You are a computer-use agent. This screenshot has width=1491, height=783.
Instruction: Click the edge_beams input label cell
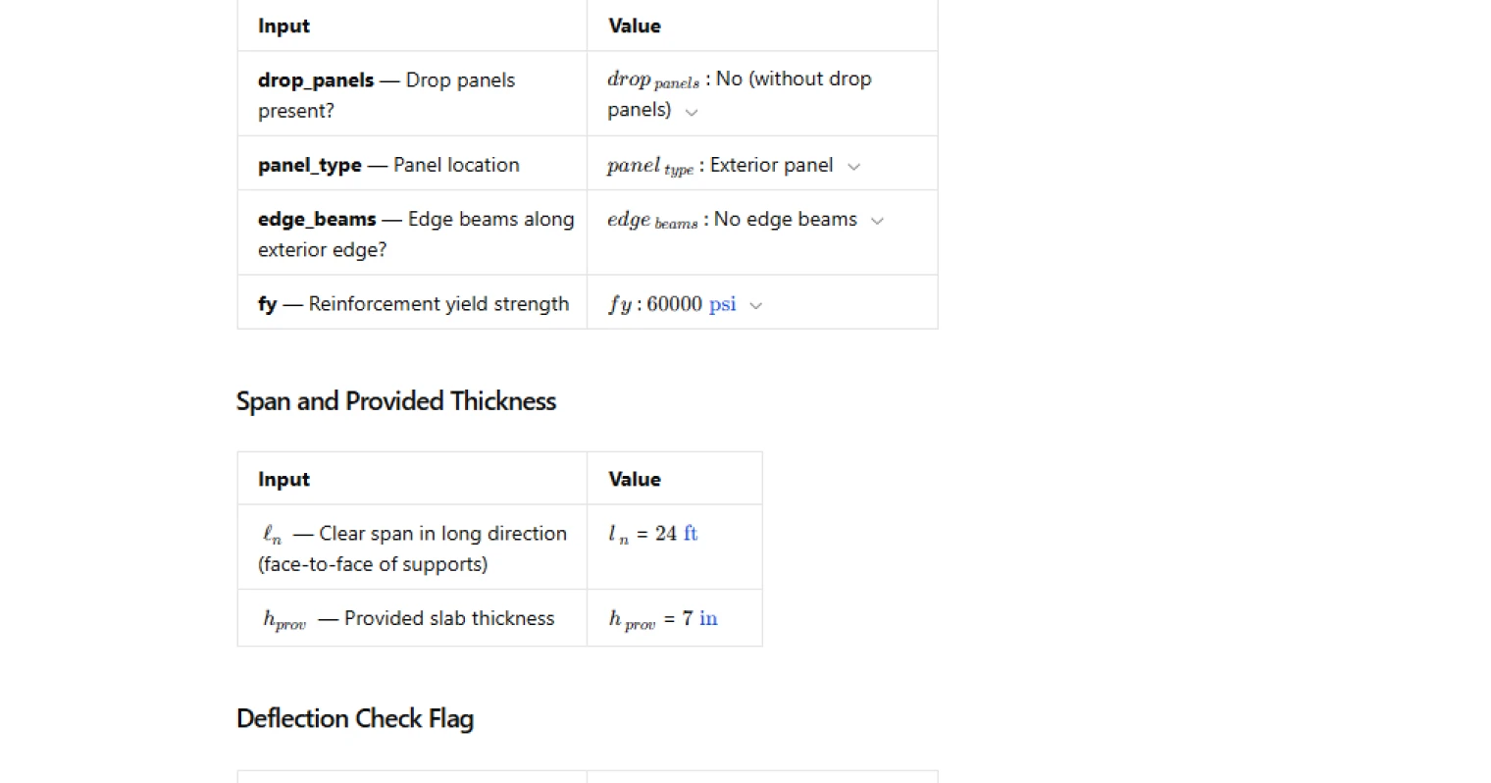[x=415, y=234]
